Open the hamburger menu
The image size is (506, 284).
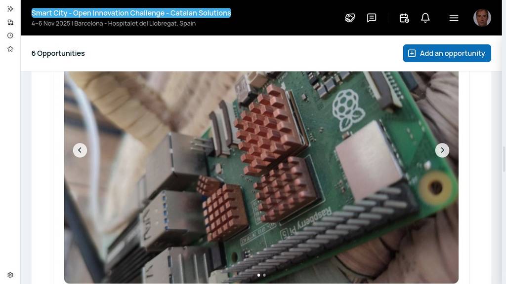point(454,18)
